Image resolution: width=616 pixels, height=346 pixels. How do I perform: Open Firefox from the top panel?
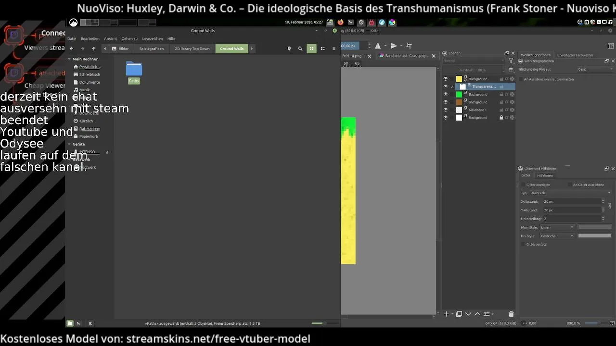(341, 22)
